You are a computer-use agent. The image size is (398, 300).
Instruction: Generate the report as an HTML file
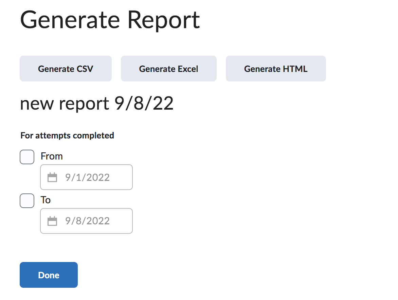[x=275, y=69]
